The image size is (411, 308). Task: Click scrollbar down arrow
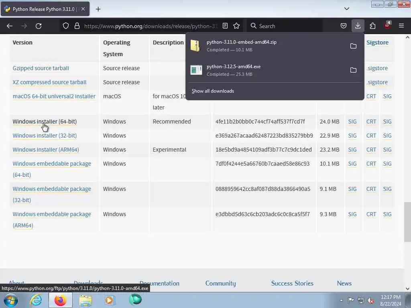point(407,289)
